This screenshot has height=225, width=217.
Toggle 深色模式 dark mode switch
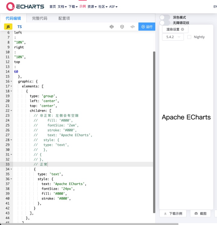(165, 17)
